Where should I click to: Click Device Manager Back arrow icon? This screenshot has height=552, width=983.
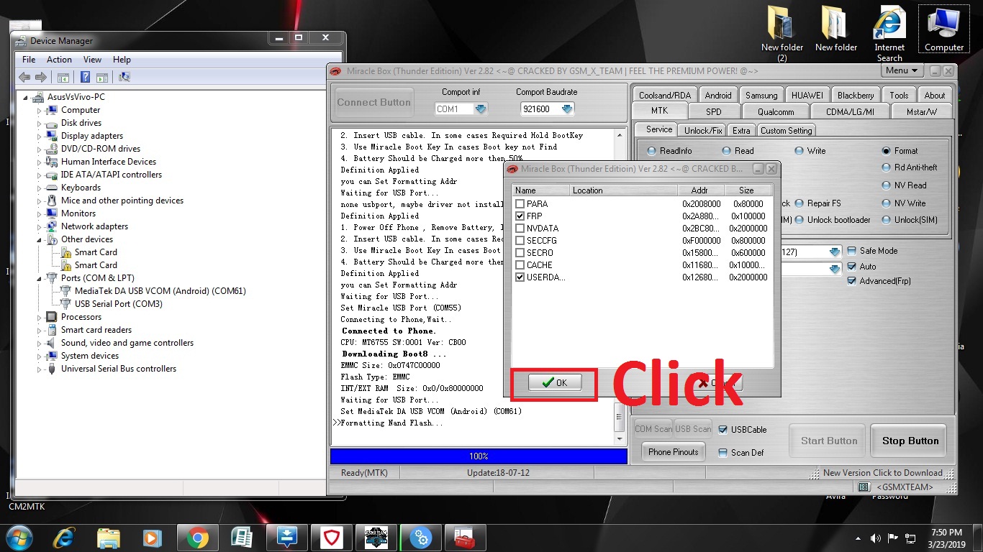(24, 77)
